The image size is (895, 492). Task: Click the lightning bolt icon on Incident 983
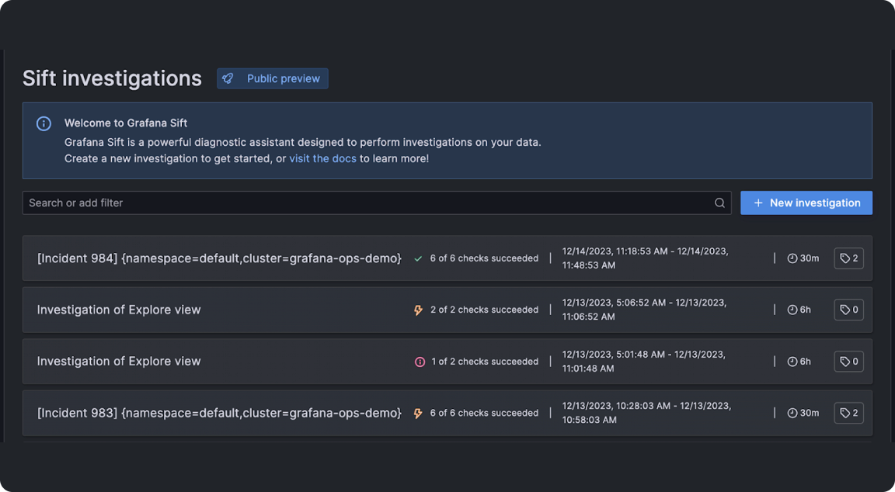tap(419, 414)
